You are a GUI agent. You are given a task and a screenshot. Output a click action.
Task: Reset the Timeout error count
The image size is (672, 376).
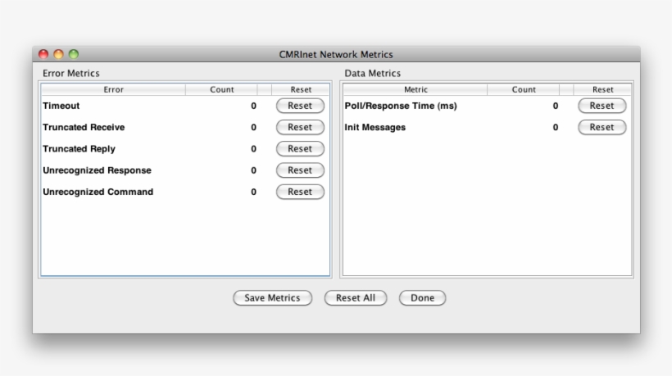300,106
